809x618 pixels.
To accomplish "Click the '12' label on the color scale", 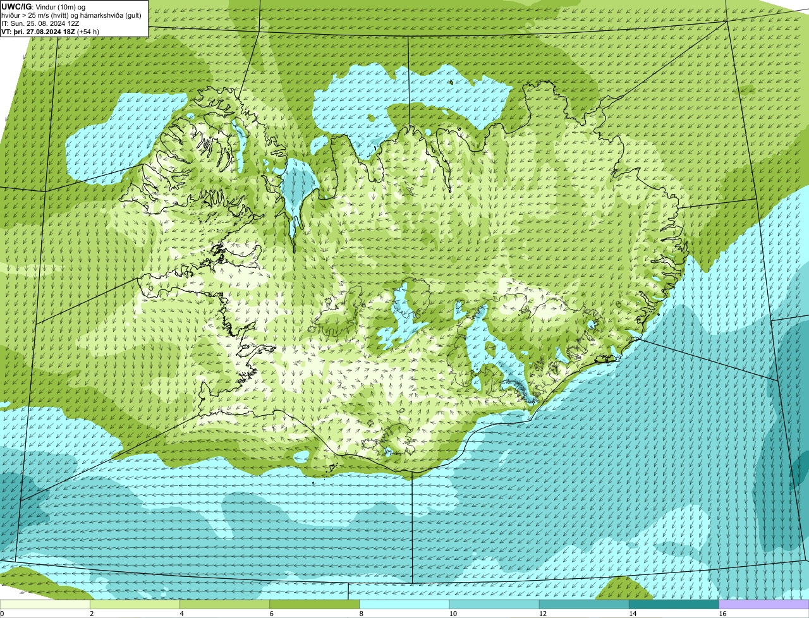I will pyautogui.click(x=542, y=614).
